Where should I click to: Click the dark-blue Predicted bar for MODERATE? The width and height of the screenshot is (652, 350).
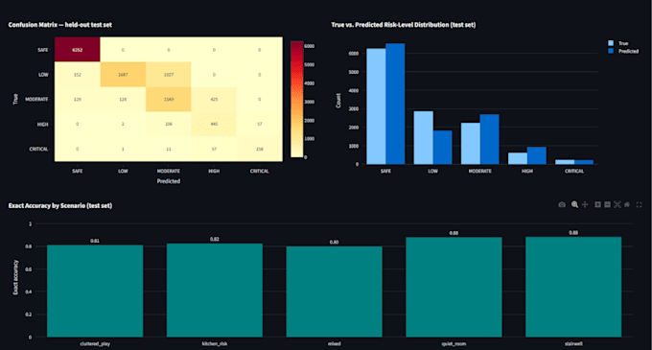489,139
